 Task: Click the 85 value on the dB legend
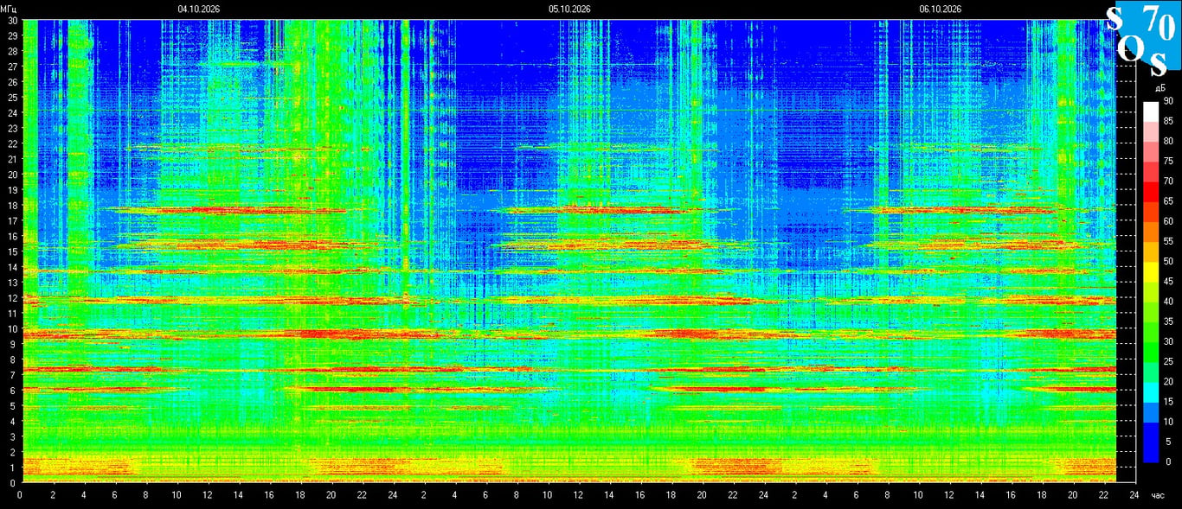1168,121
